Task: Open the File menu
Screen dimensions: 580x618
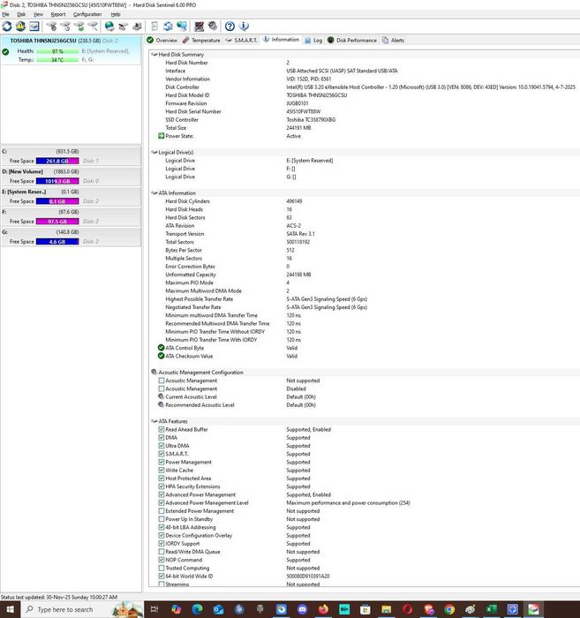Action: 5,14
